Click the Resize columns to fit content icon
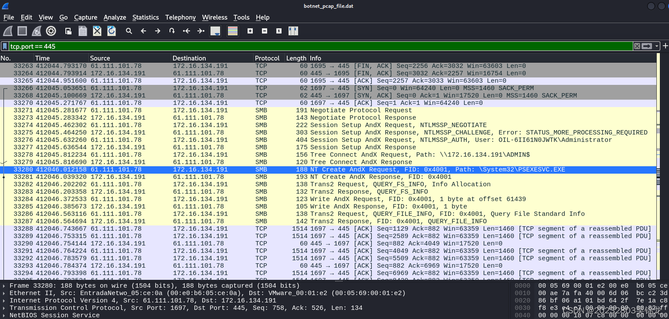This screenshot has width=669, height=319. tap(293, 31)
